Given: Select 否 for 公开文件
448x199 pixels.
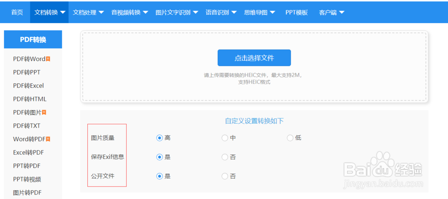Looking at the screenshot, I should pos(225,176).
